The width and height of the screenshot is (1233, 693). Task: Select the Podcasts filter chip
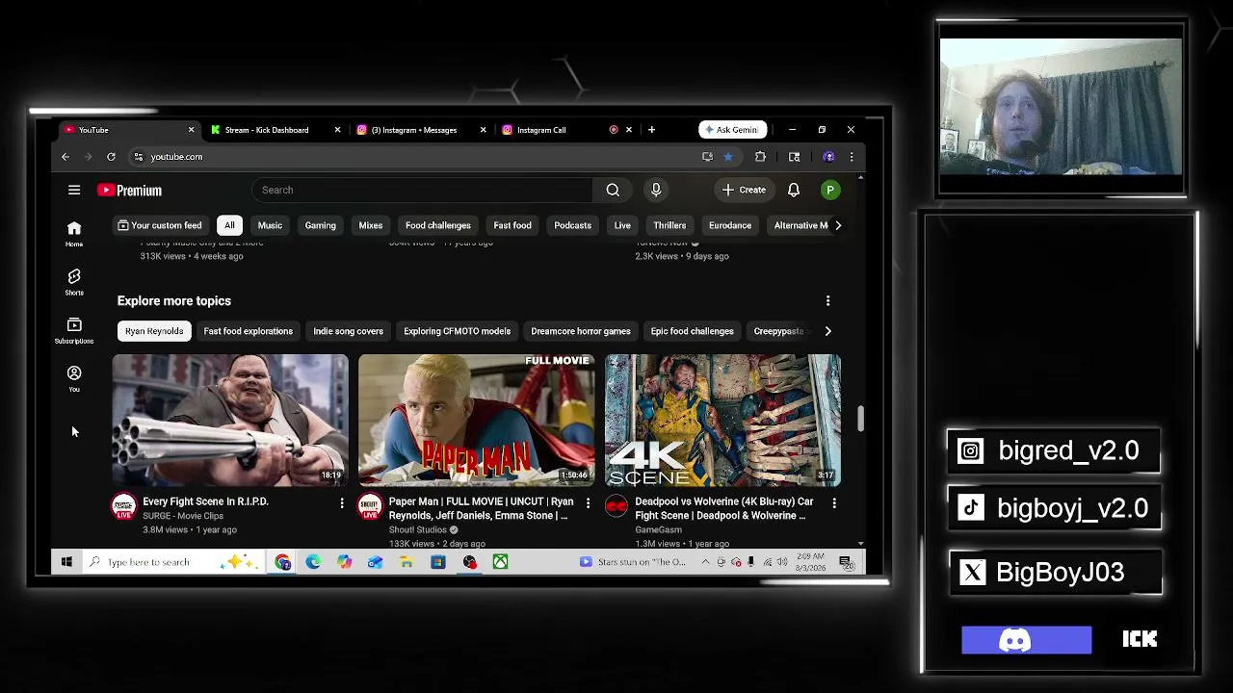point(572,225)
